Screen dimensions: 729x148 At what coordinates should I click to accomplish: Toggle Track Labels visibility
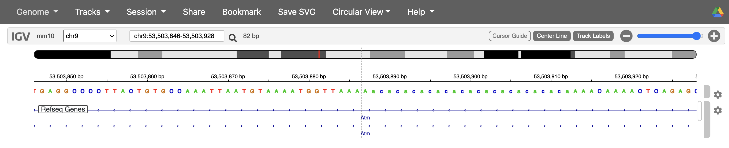tap(593, 36)
